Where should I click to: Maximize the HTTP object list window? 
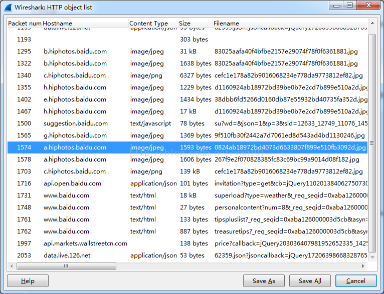[350, 5]
